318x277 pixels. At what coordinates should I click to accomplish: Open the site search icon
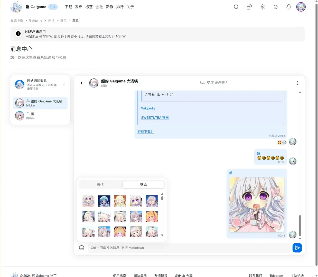pyautogui.click(x=236, y=7)
